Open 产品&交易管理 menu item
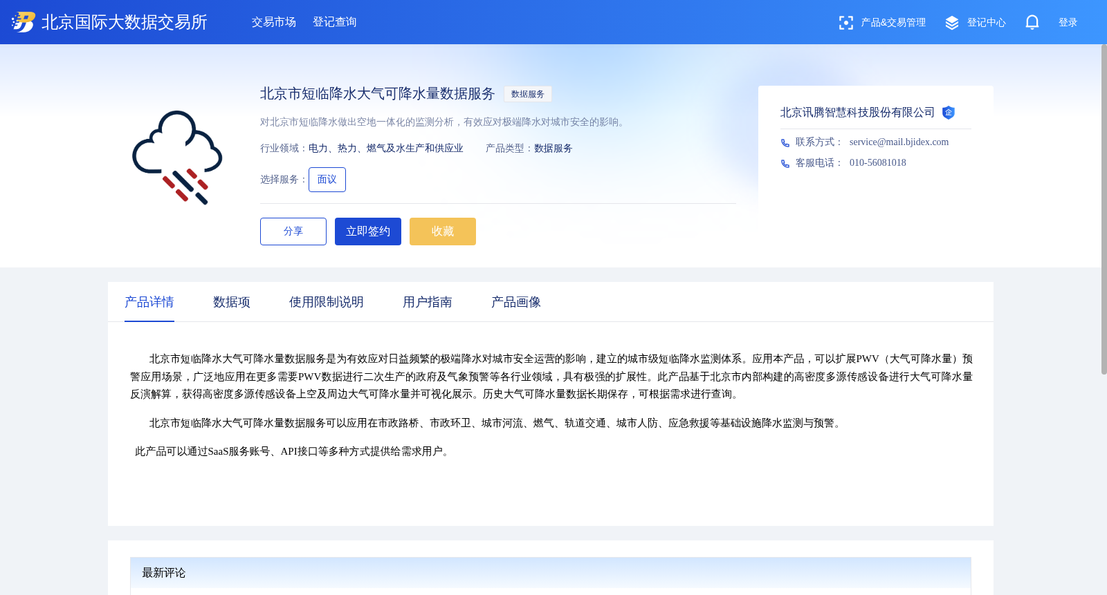The image size is (1107, 595). (893, 23)
